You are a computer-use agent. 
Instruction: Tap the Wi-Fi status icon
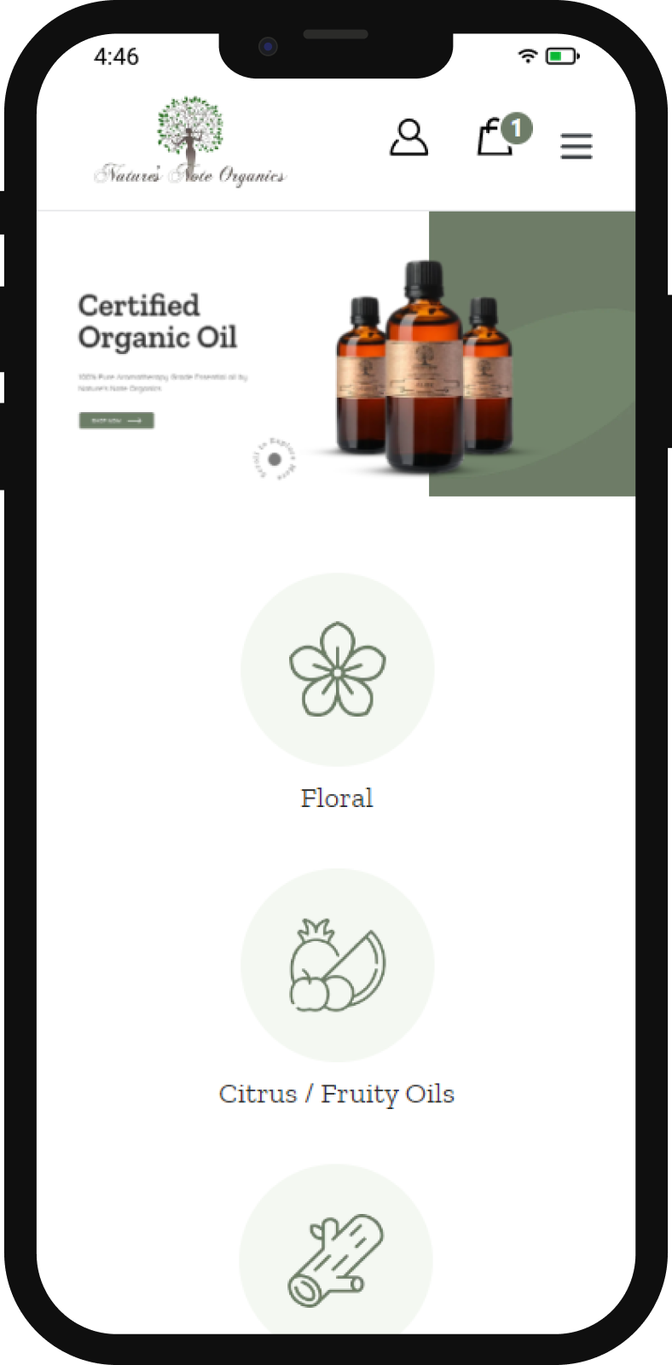528,56
